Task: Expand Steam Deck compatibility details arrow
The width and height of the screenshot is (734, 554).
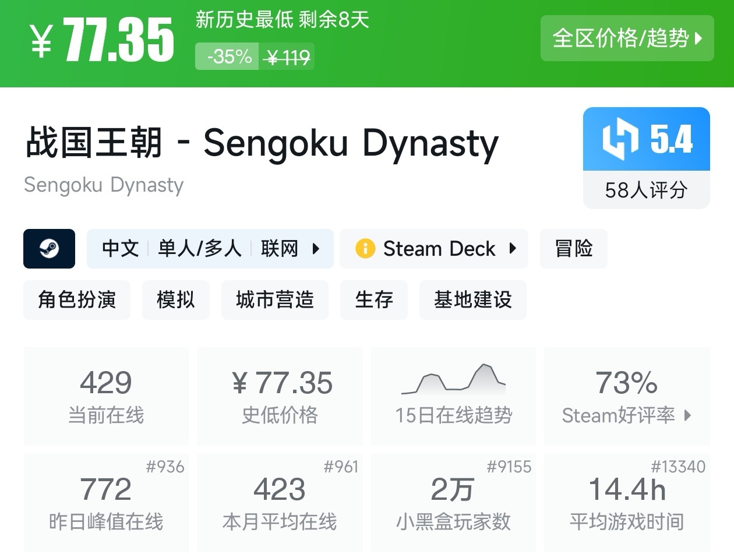Action: click(x=513, y=249)
